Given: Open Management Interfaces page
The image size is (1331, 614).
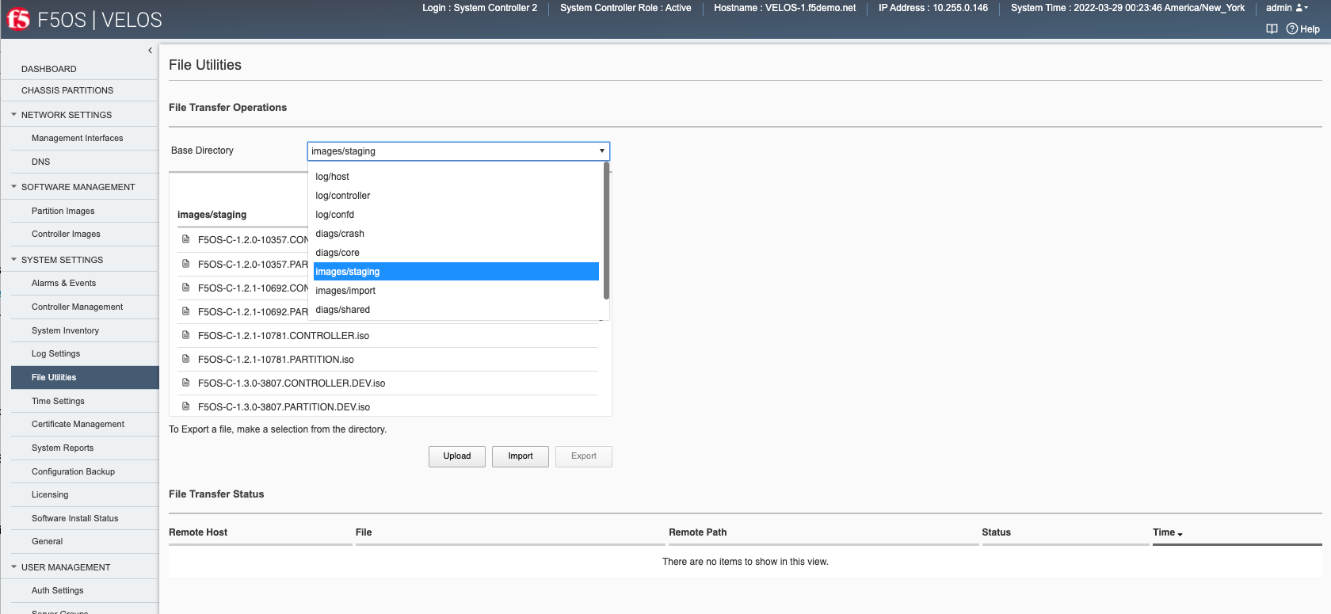Looking at the screenshot, I should click(78, 138).
